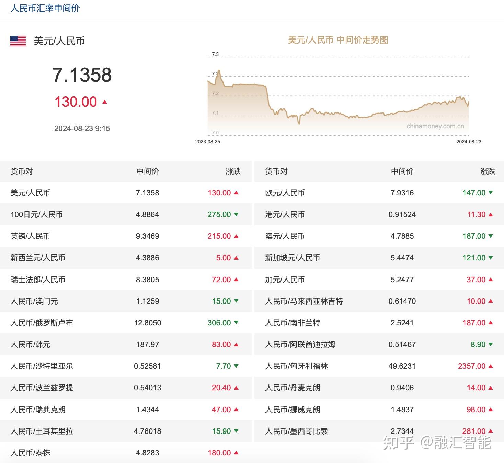Viewport: 504px width, 463px height.
Task: Select the 100日元/人民币 currency pair
Action: coord(37,214)
